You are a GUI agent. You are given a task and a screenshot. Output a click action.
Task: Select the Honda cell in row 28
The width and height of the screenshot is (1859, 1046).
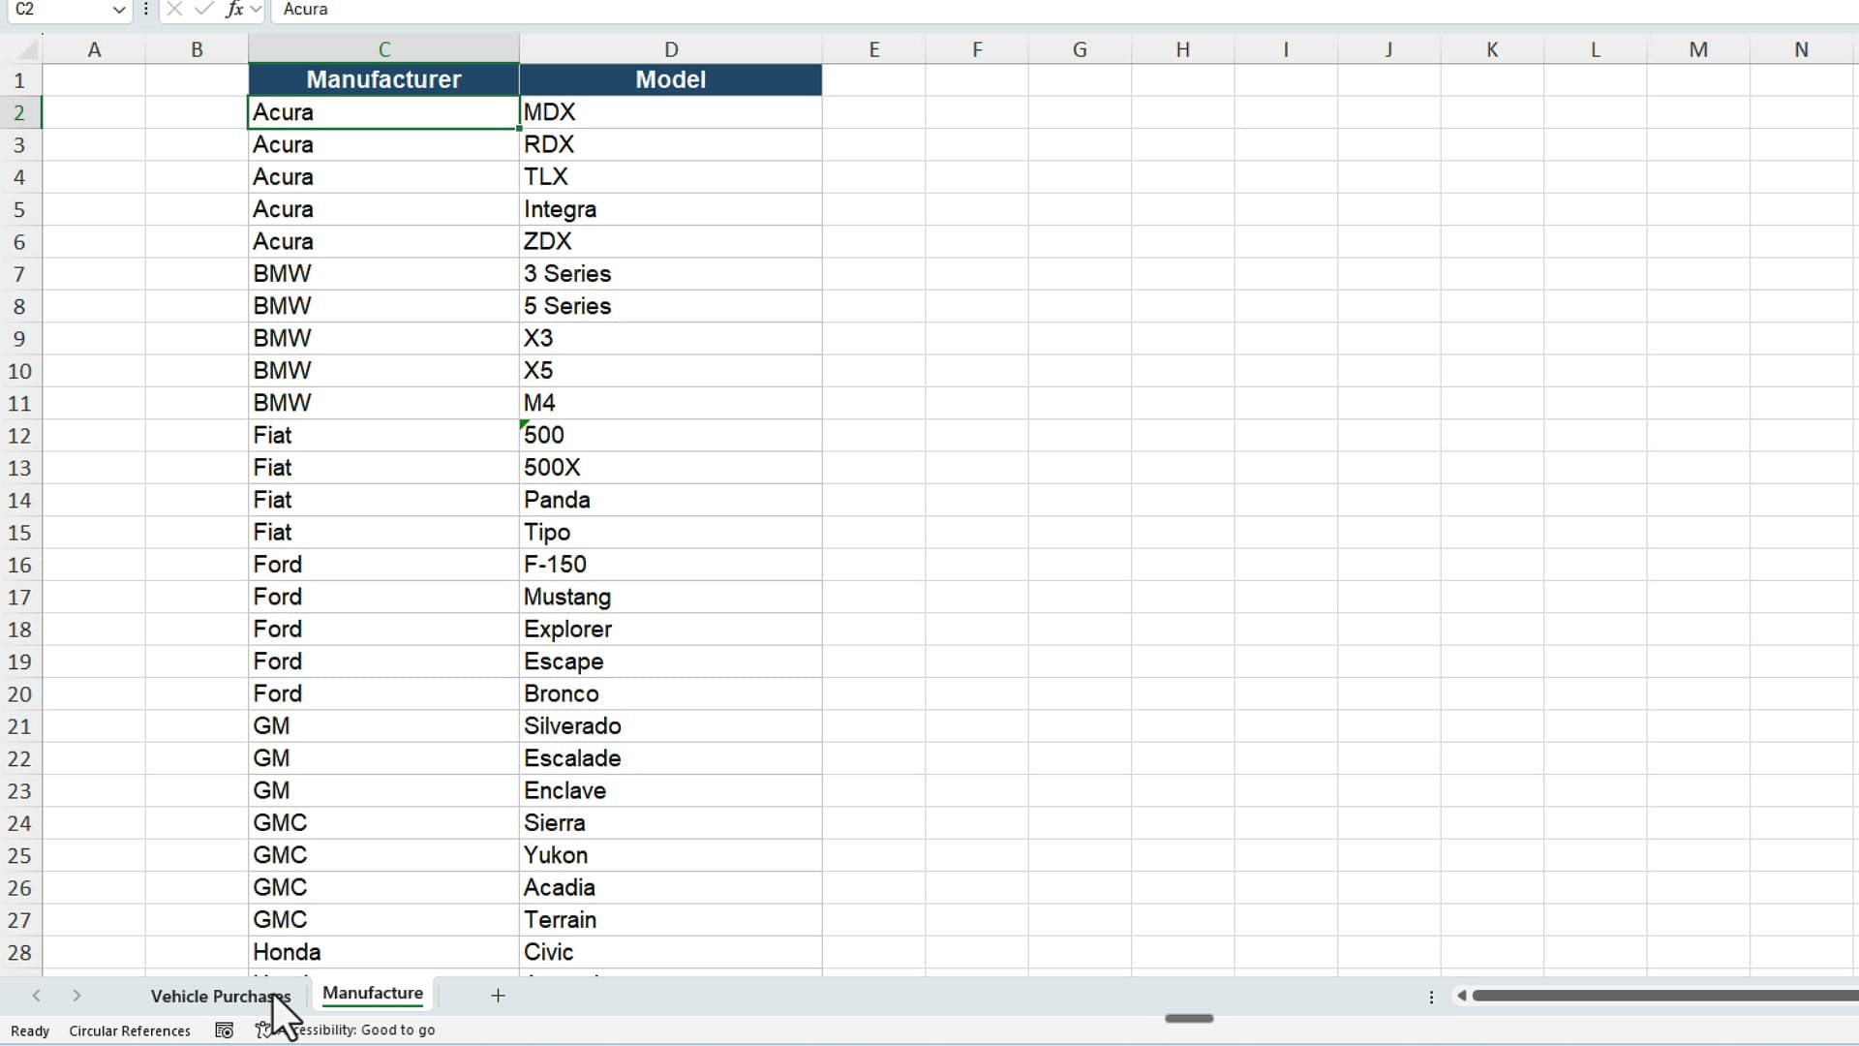pyautogui.click(x=383, y=952)
